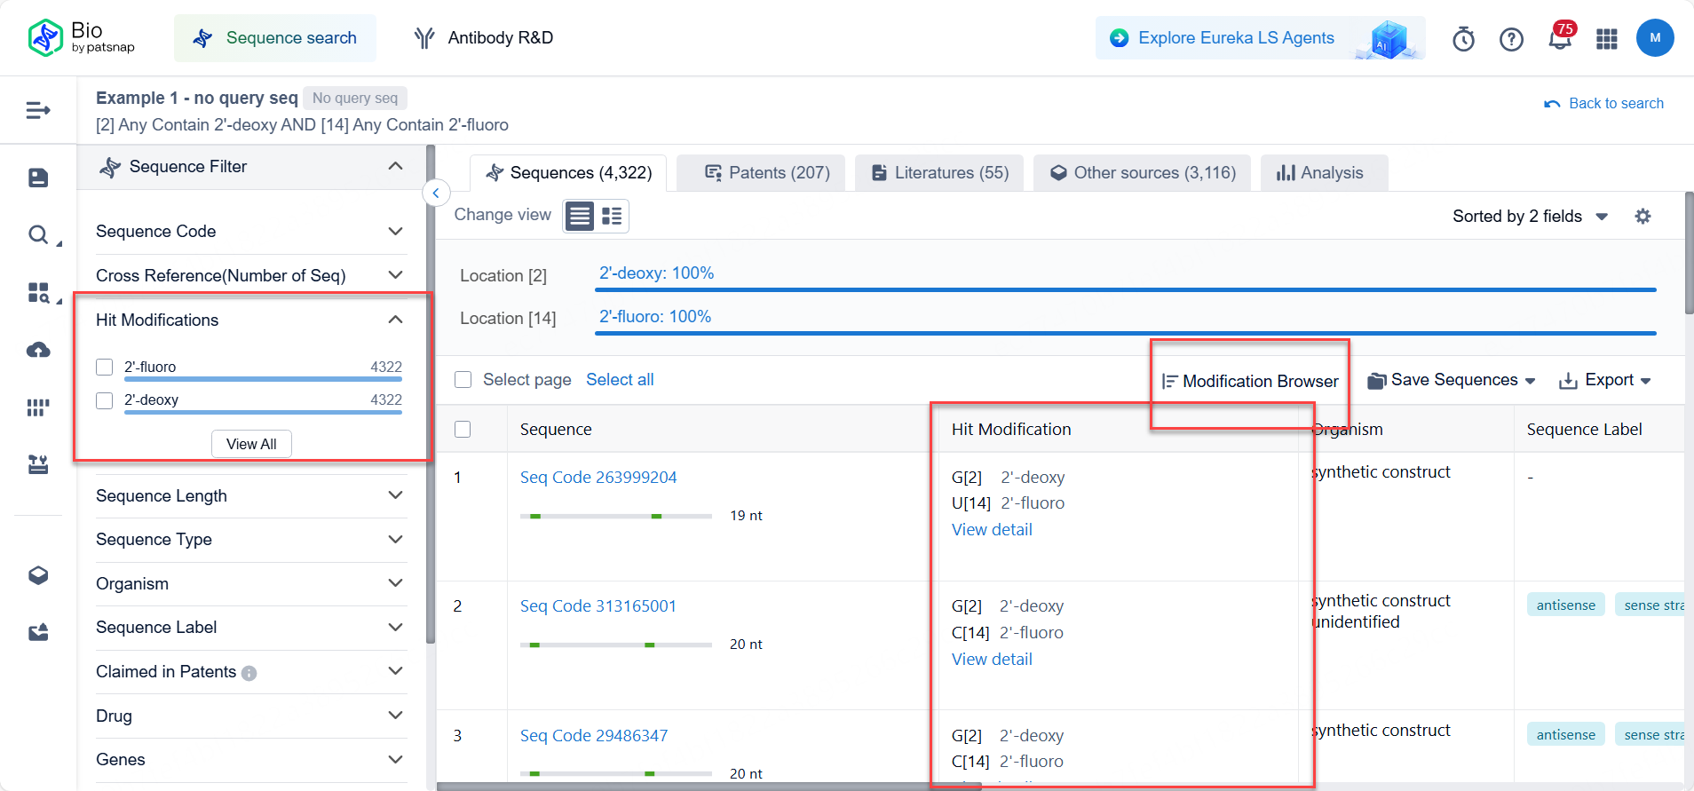The width and height of the screenshot is (1694, 791).
Task: Open the apps grid icon
Action: 1606,39
